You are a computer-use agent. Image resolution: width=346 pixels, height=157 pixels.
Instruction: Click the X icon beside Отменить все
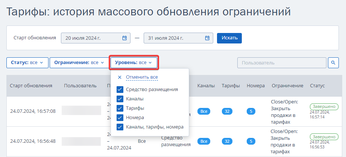click(x=120, y=77)
